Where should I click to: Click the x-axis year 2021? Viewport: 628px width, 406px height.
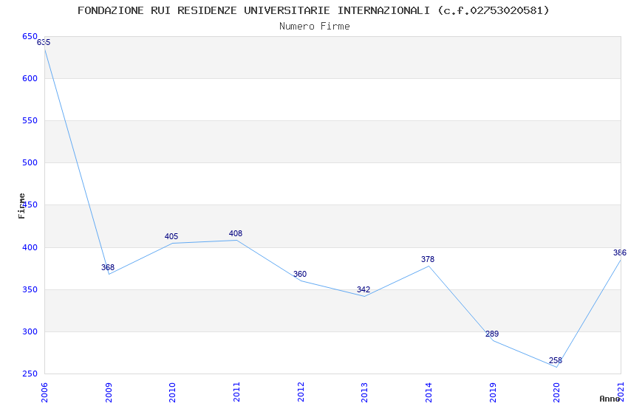point(621,393)
